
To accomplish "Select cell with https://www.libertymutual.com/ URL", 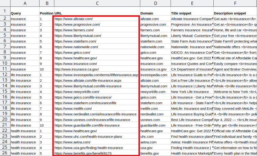I will pos(97,35).
